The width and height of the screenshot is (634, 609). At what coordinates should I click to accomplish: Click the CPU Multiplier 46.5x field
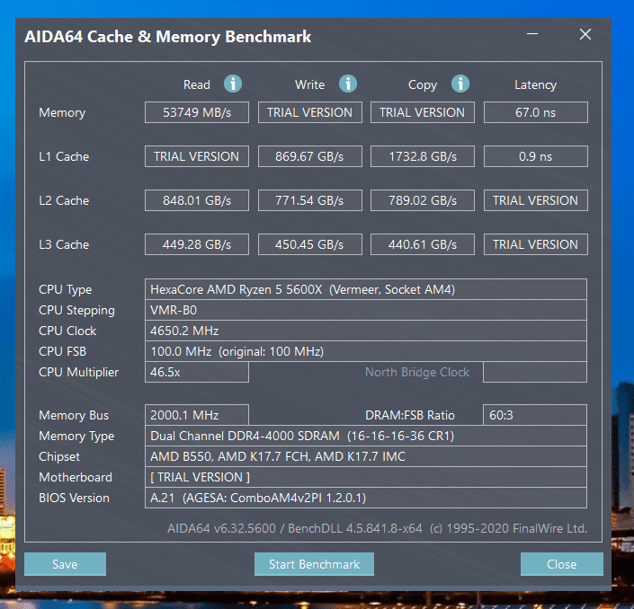coord(197,372)
